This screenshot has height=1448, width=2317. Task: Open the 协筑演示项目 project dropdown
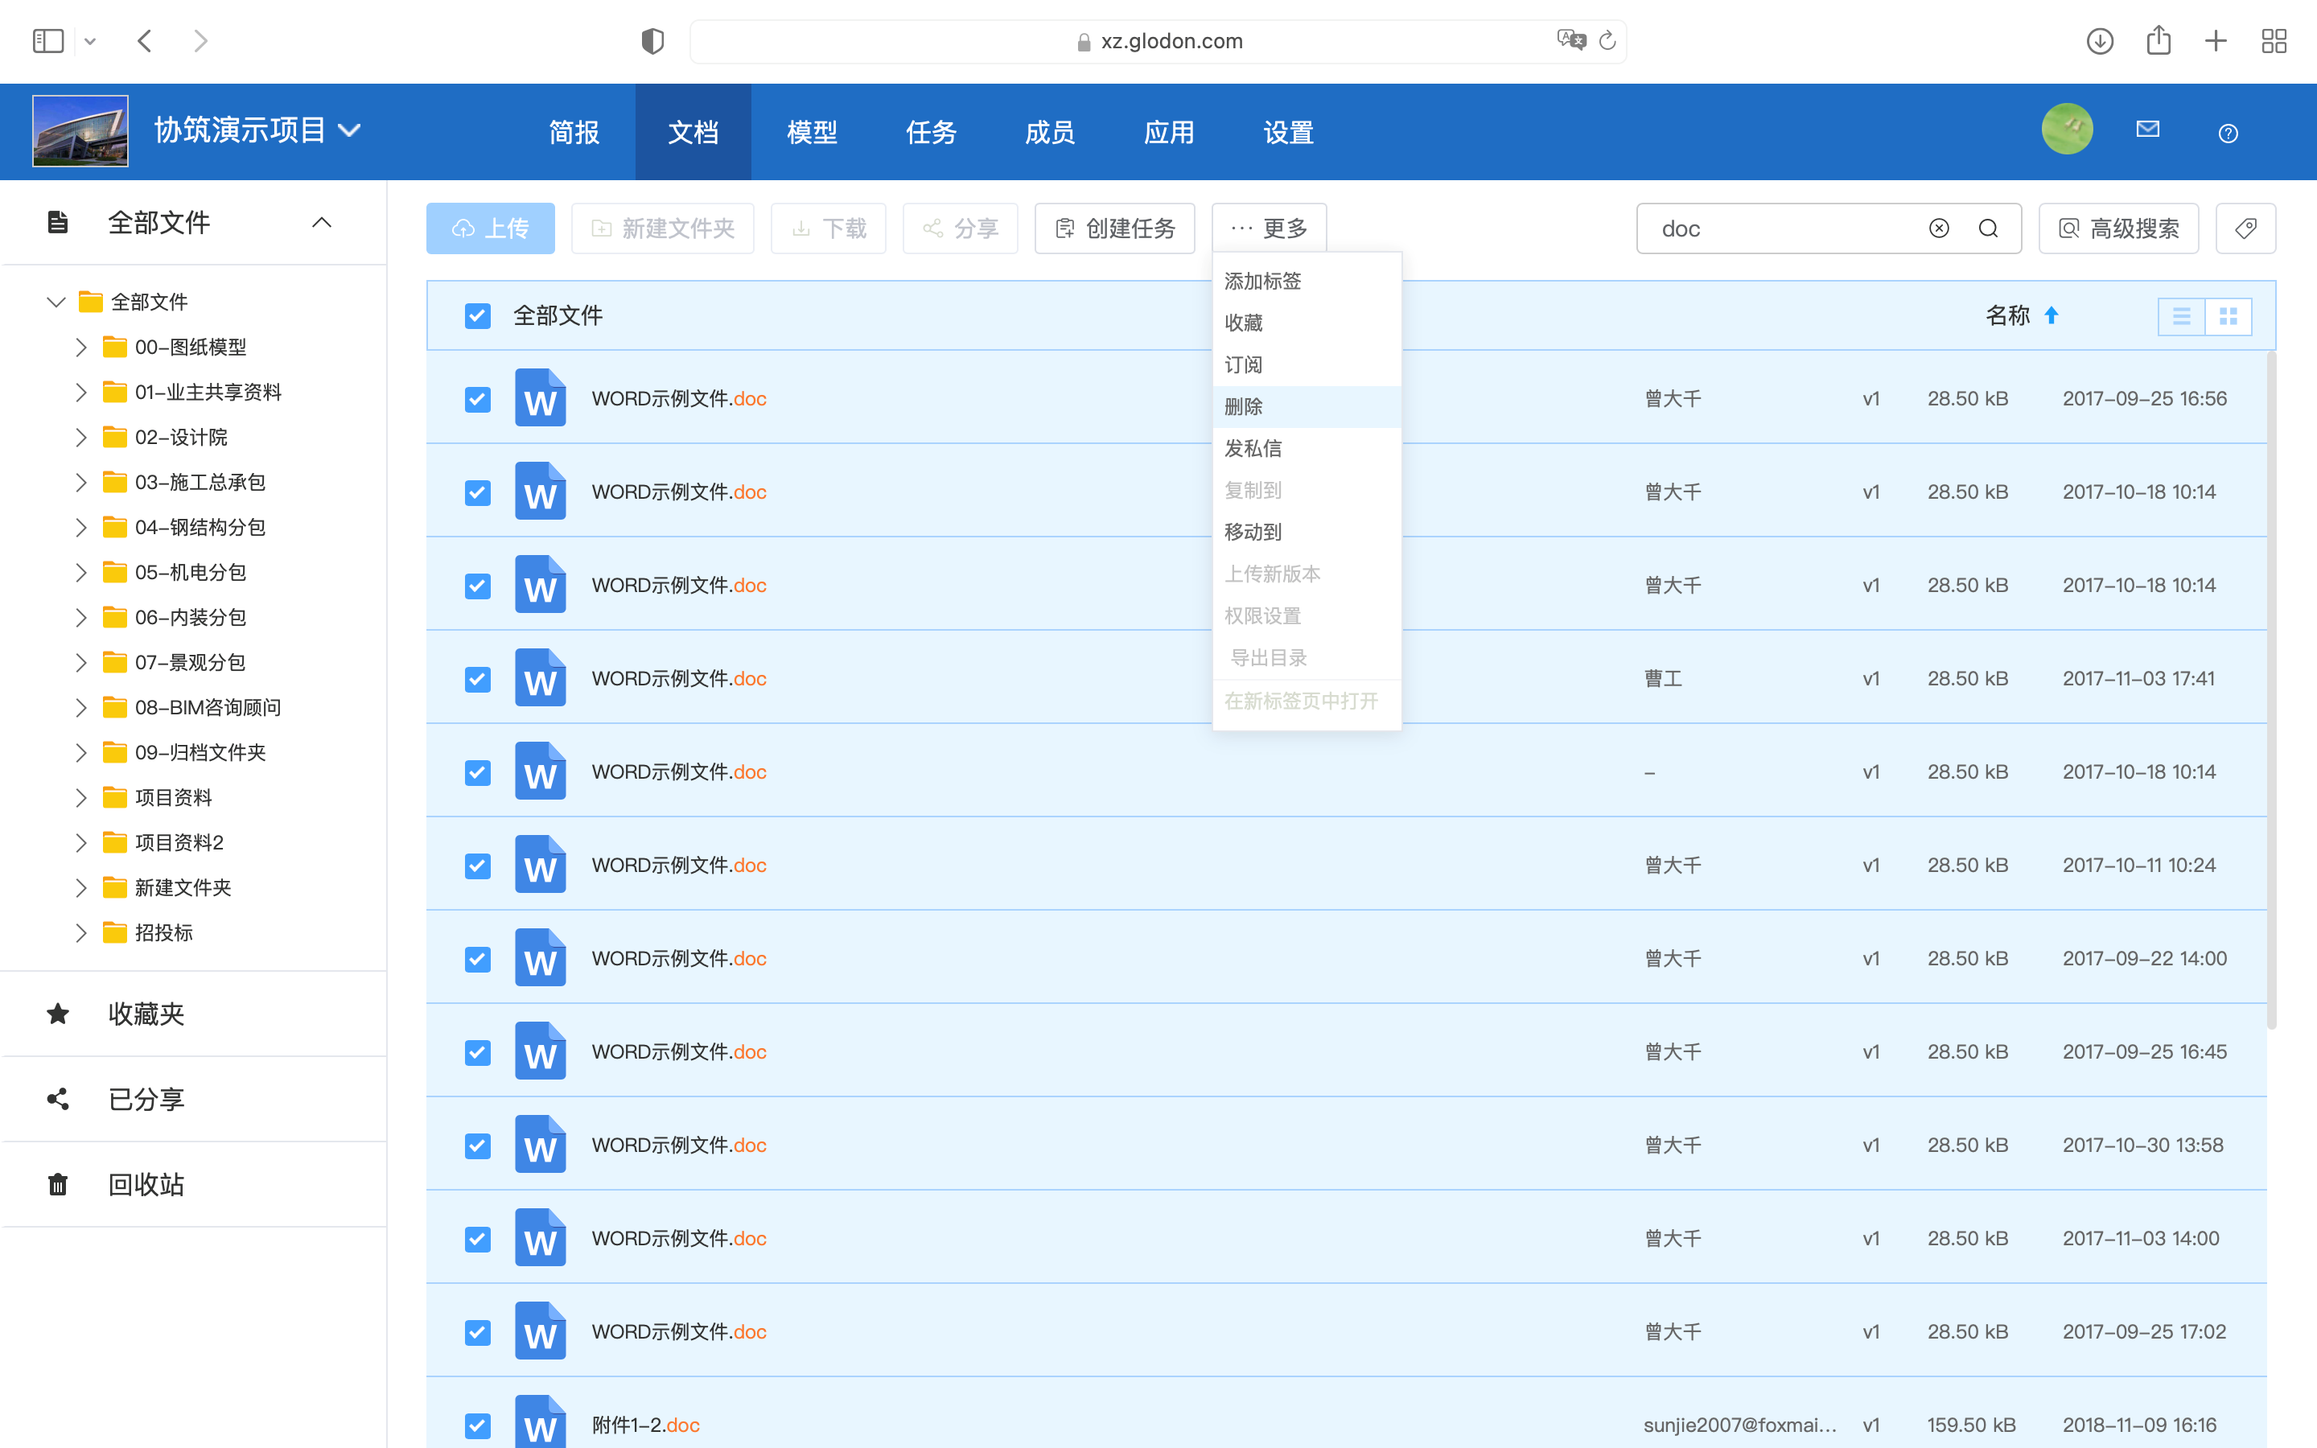click(x=352, y=130)
